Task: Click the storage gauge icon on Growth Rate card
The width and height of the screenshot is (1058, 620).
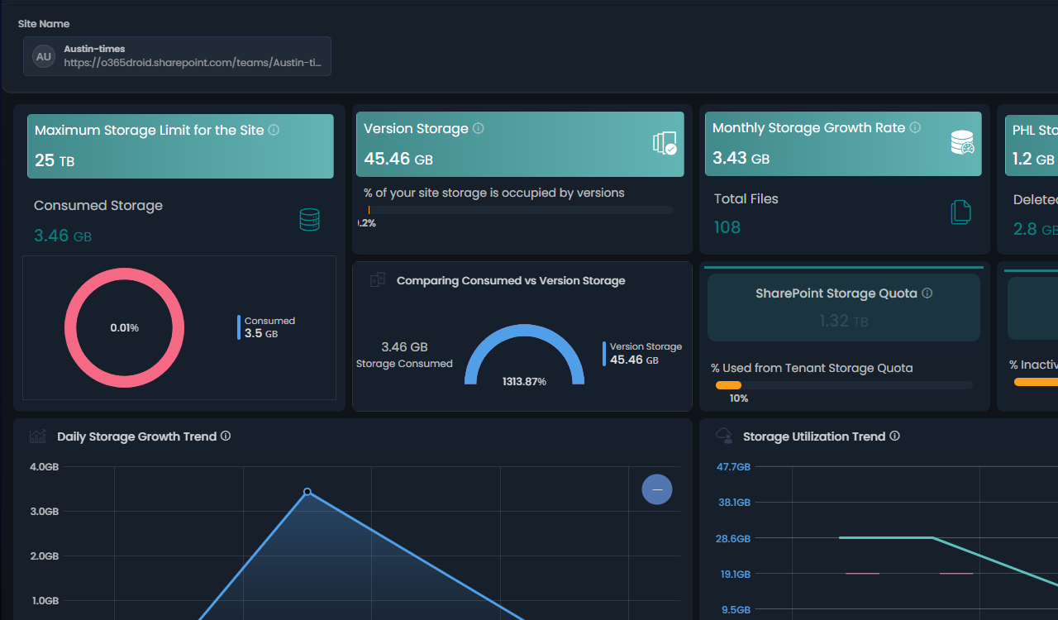Action: 963,144
